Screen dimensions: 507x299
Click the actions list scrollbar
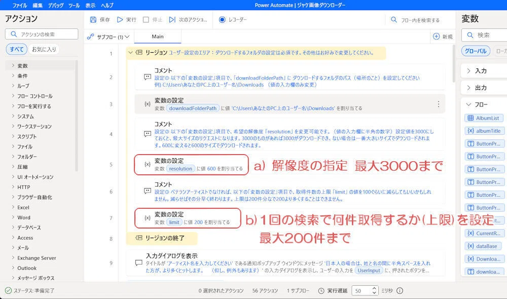pyautogui.click(x=77, y=116)
